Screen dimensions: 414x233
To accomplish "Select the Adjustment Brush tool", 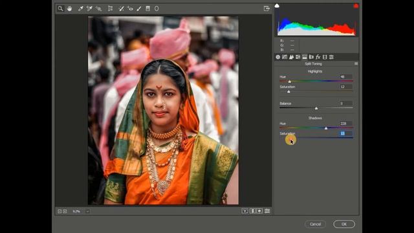I will pyautogui.click(x=139, y=8).
